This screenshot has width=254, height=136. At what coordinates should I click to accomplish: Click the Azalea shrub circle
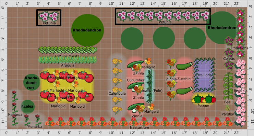pos(27,106)
